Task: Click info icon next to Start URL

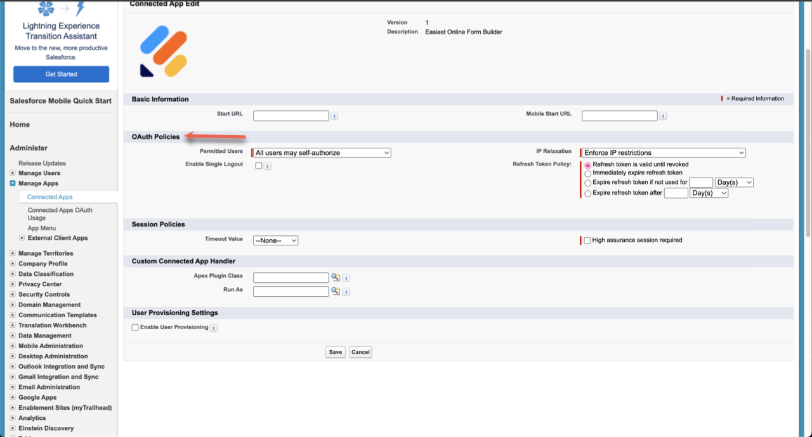Action: click(334, 116)
